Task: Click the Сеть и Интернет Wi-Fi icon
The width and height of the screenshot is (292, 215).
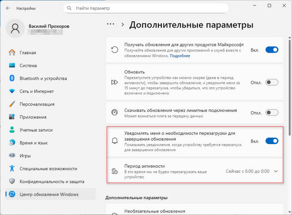Action: (12, 91)
